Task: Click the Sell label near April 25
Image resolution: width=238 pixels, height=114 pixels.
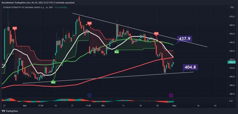Action: (x=156, y=33)
